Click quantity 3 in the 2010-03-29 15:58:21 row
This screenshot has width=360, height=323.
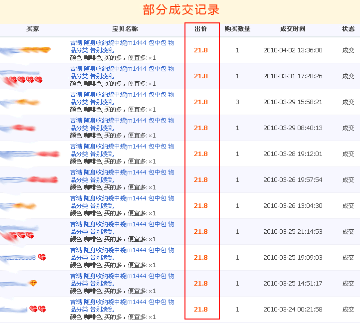pos(237,102)
